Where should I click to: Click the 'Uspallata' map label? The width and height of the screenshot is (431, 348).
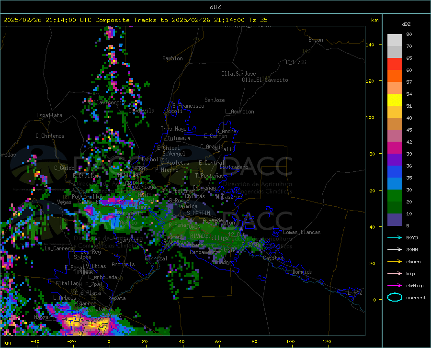(x=49, y=115)
